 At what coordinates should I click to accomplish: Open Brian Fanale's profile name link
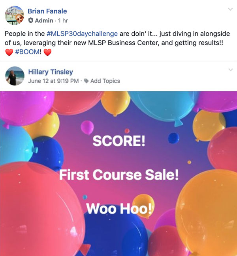47,11
